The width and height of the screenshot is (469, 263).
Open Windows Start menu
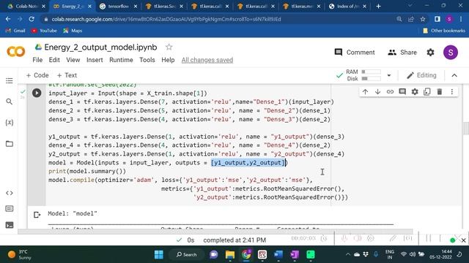click(x=159, y=254)
